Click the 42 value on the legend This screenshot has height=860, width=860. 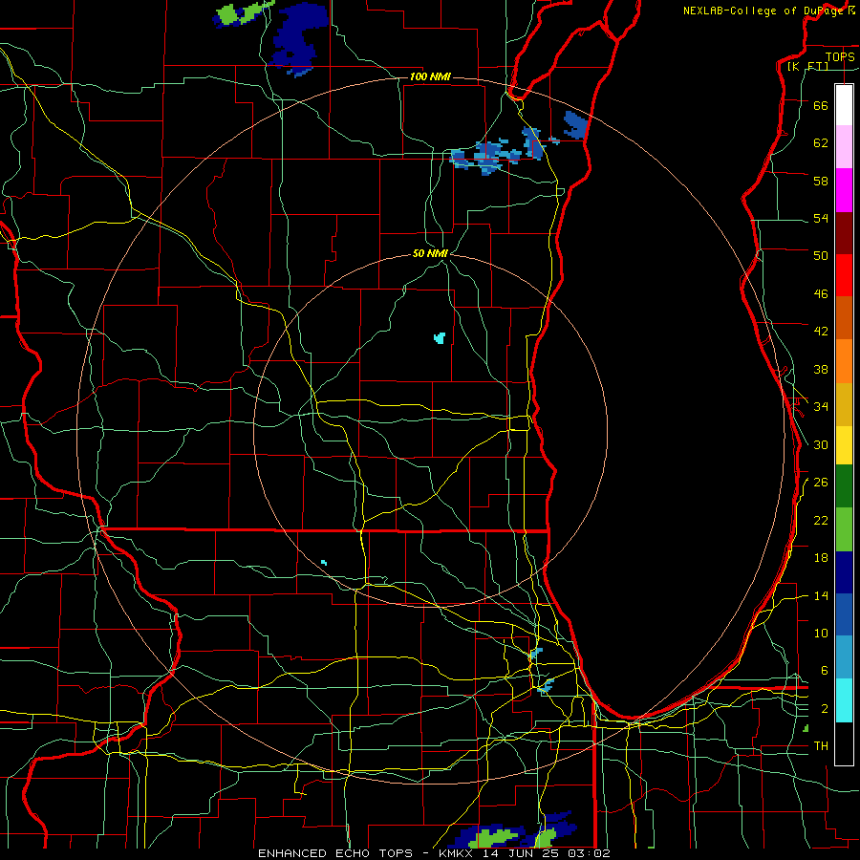[x=821, y=331]
